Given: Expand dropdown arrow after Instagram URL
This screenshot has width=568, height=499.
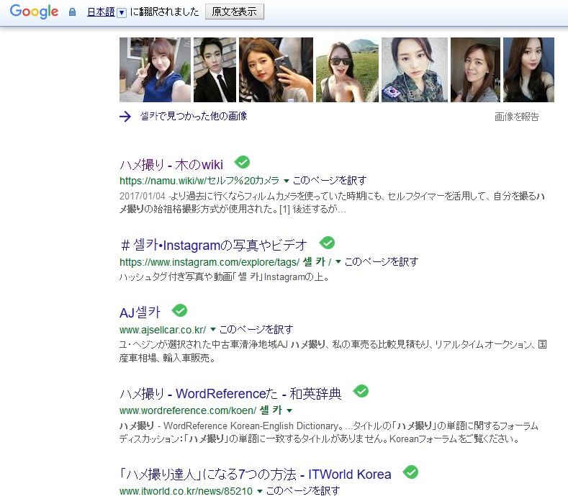Looking at the screenshot, I should [338, 261].
